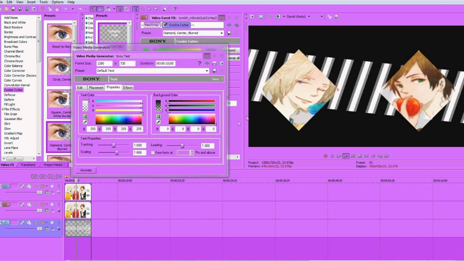The width and height of the screenshot is (464, 261).
Task: Click make compositing child arrow on track 3
Action: click(x=59, y=229)
